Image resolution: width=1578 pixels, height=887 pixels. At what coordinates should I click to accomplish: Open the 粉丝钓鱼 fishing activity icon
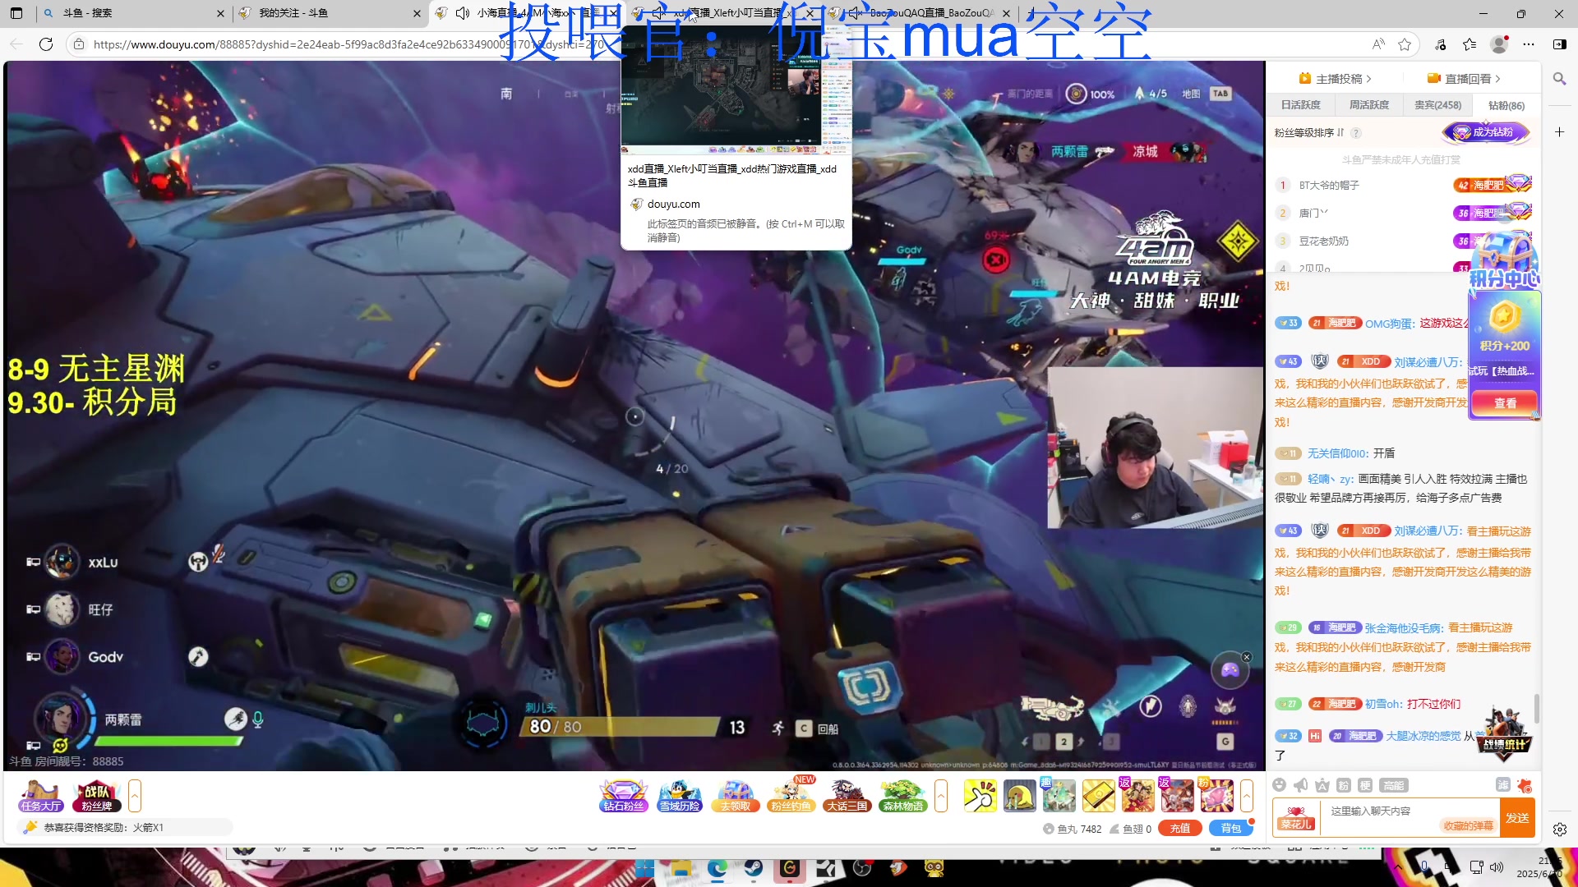click(x=791, y=795)
